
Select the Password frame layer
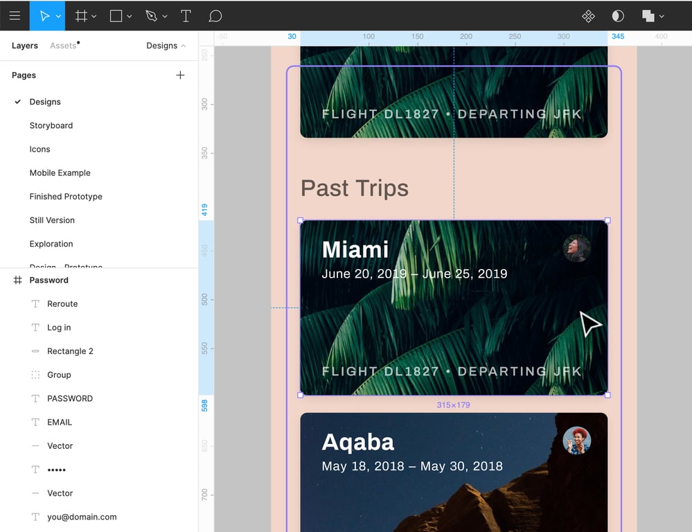(x=48, y=280)
